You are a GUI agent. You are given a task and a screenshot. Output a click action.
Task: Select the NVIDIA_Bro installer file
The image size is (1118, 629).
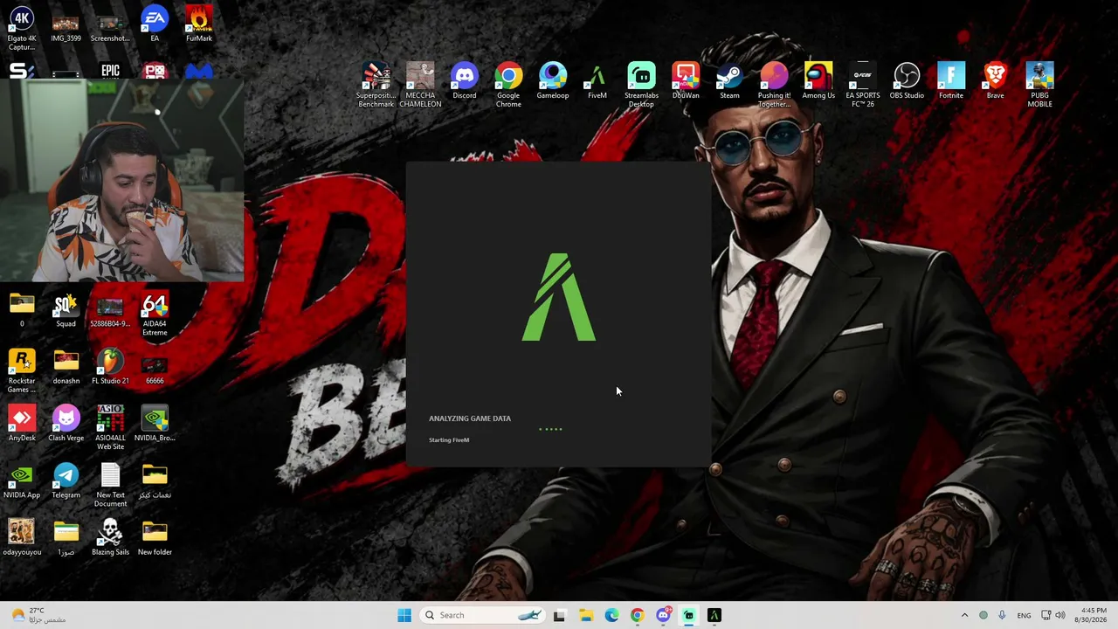click(x=155, y=424)
